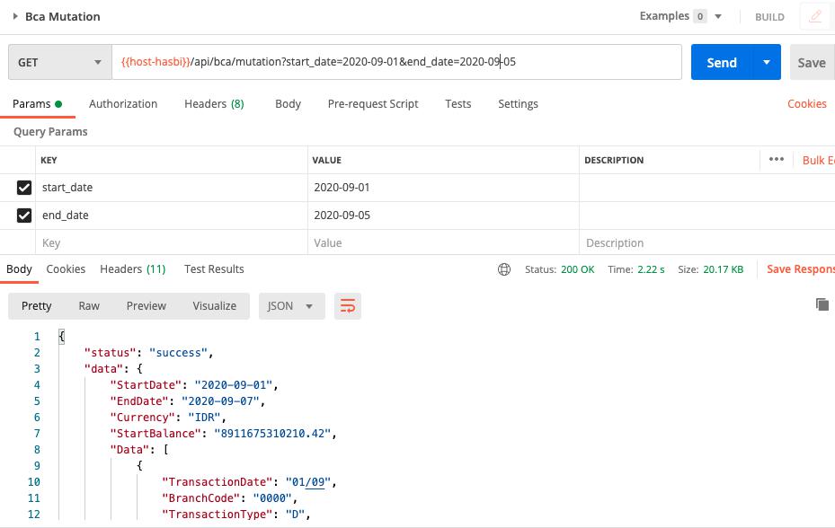Send the request
Screen dimensions: 835x528
[722, 62]
